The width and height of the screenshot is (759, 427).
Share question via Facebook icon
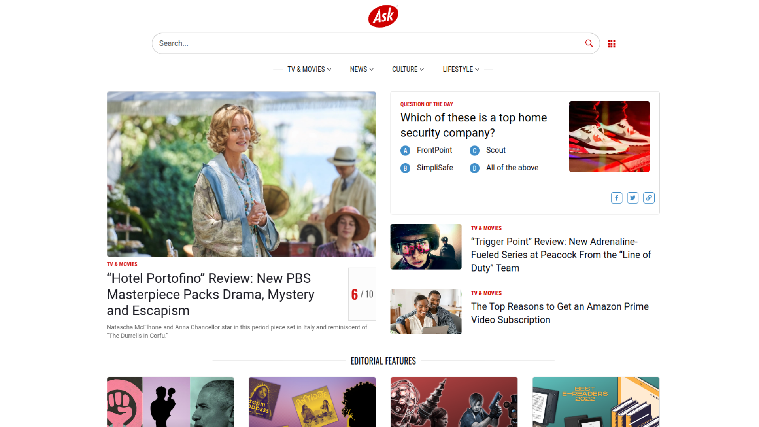click(617, 198)
